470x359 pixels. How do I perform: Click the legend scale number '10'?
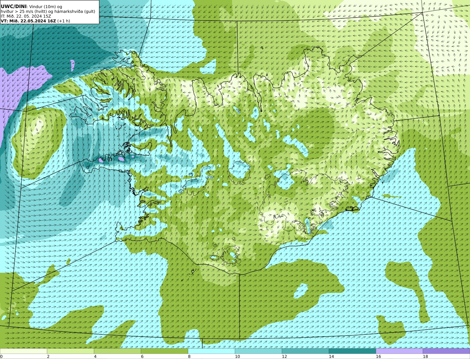[x=237, y=356]
